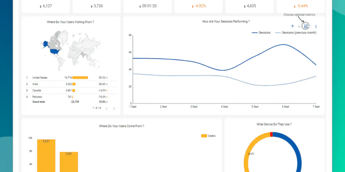Click the 2 Sept axis label
The height and width of the screenshot is (172, 345).
[163, 106]
